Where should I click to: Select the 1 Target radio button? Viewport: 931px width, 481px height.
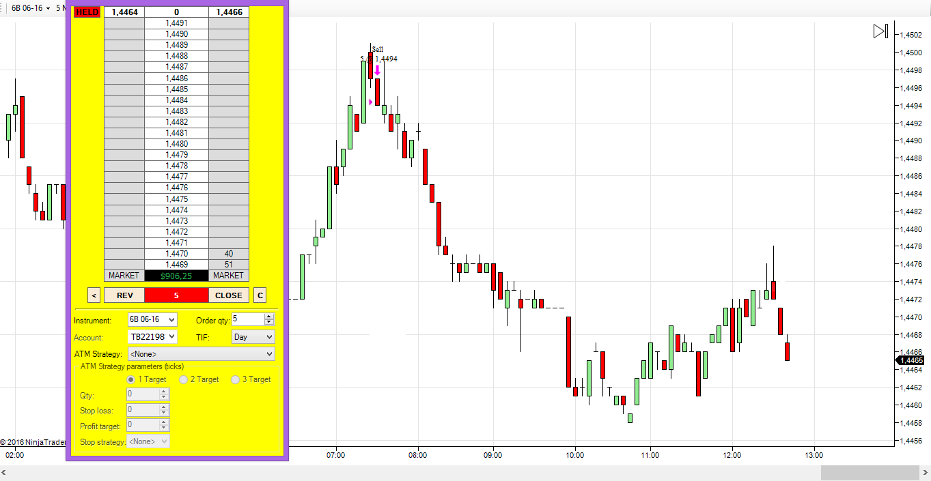pos(131,379)
